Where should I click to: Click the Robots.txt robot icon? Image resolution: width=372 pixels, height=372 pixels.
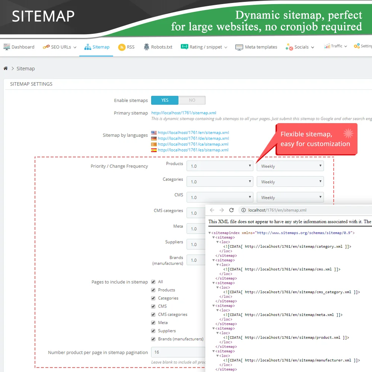tap(147, 47)
